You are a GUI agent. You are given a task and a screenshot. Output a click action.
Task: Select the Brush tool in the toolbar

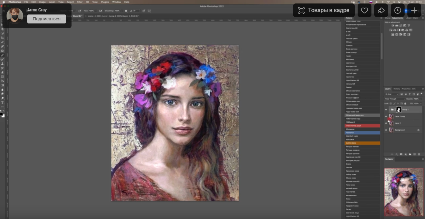[x=2, y=55]
